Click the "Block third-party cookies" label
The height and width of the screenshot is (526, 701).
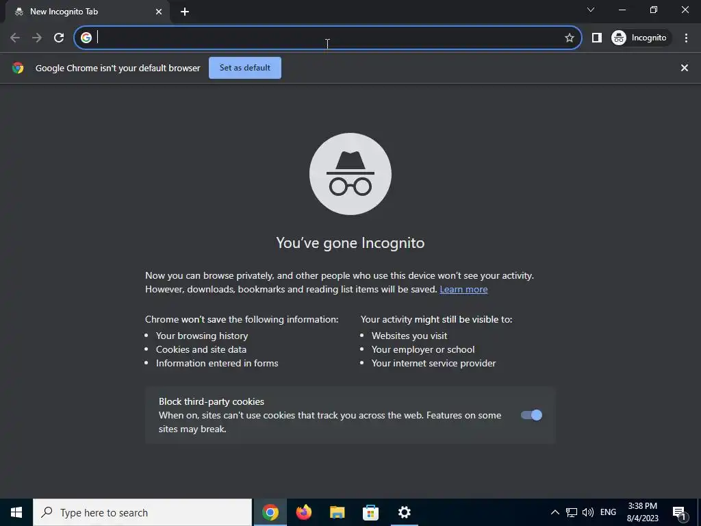pos(212,401)
